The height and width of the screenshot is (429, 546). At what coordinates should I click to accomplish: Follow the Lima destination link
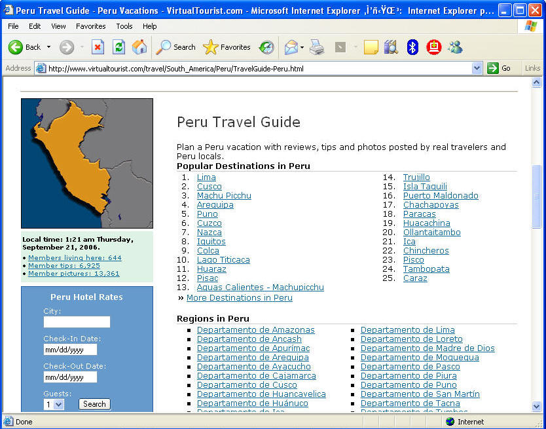click(206, 177)
